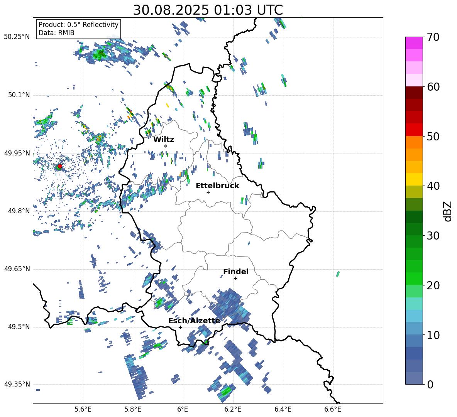The height and width of the screenshot is (417, 457).
Task: Click the Ettelbruck city label
Action: [x=217, y=186]
